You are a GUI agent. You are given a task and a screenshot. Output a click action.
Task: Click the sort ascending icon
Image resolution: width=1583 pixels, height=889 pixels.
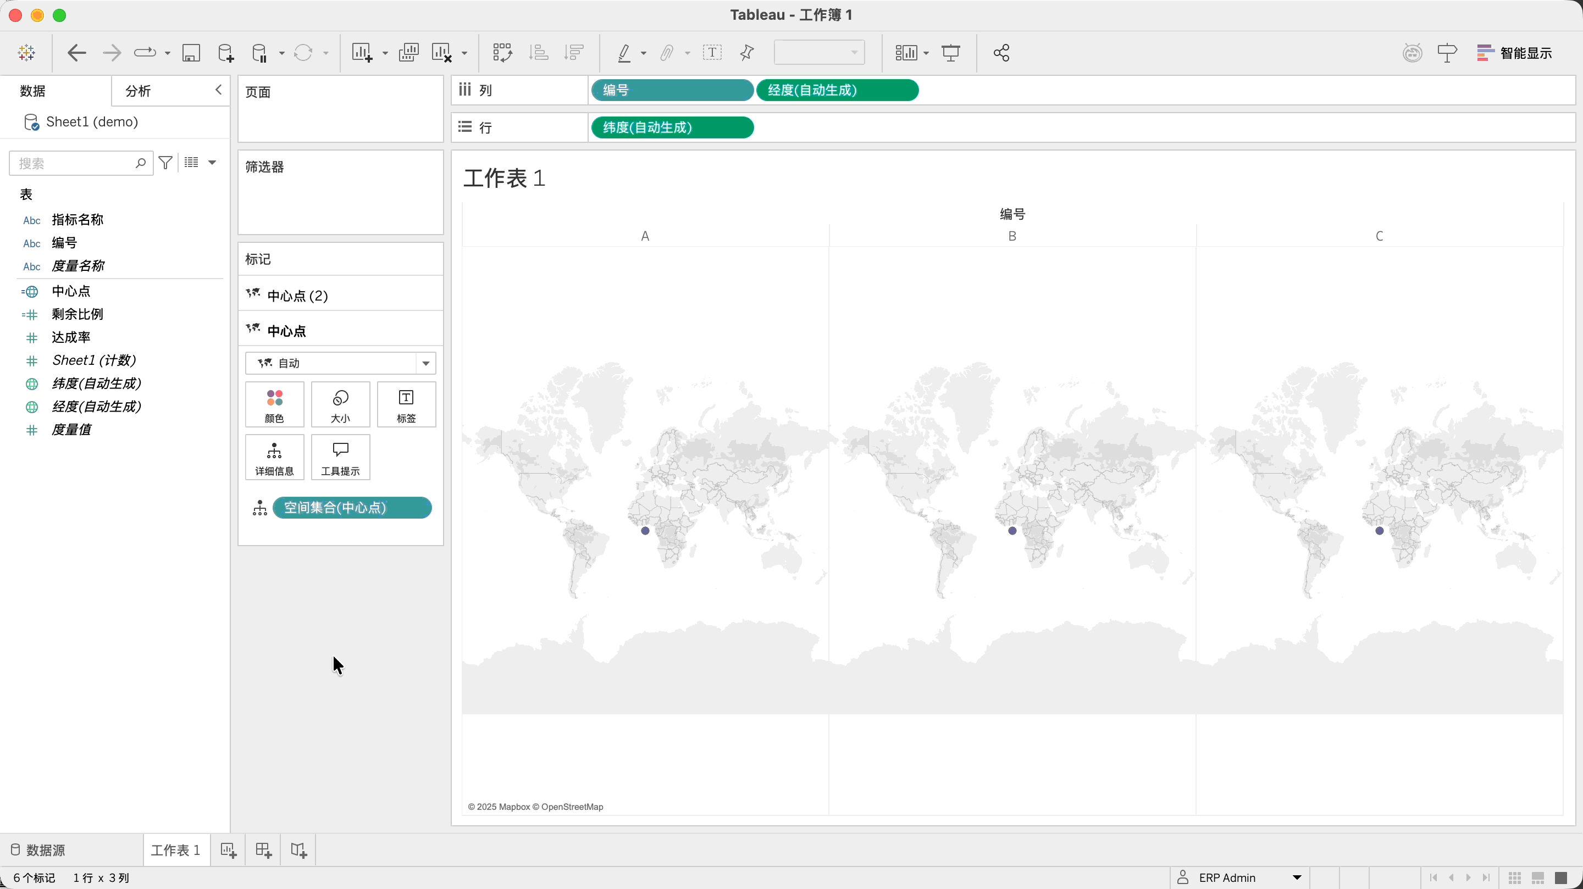tap(538, 53)
